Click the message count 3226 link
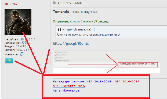Viewport: 167px width, 99px height. (x=25, y=43)
